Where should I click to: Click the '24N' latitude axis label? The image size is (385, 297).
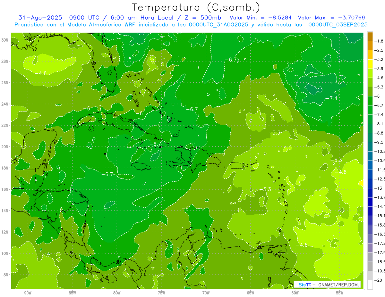point(5,104)
